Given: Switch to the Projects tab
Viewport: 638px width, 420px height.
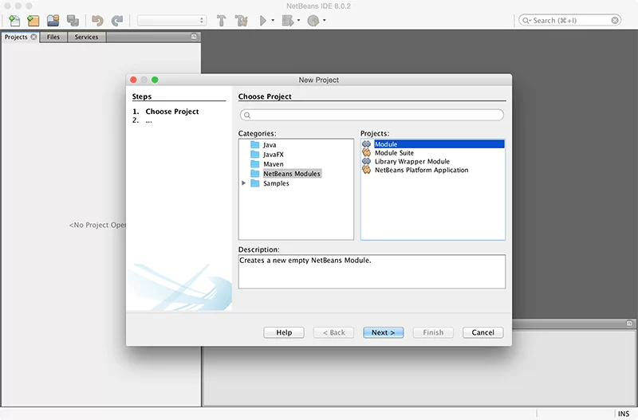Looking at the screenshot, I should (16, 37).
